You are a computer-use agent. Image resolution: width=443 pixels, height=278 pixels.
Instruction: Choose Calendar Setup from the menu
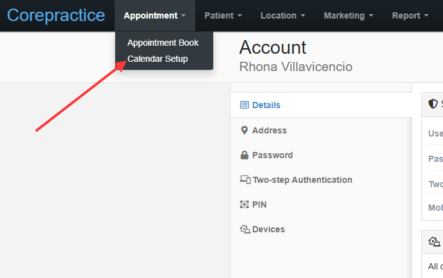157,59
